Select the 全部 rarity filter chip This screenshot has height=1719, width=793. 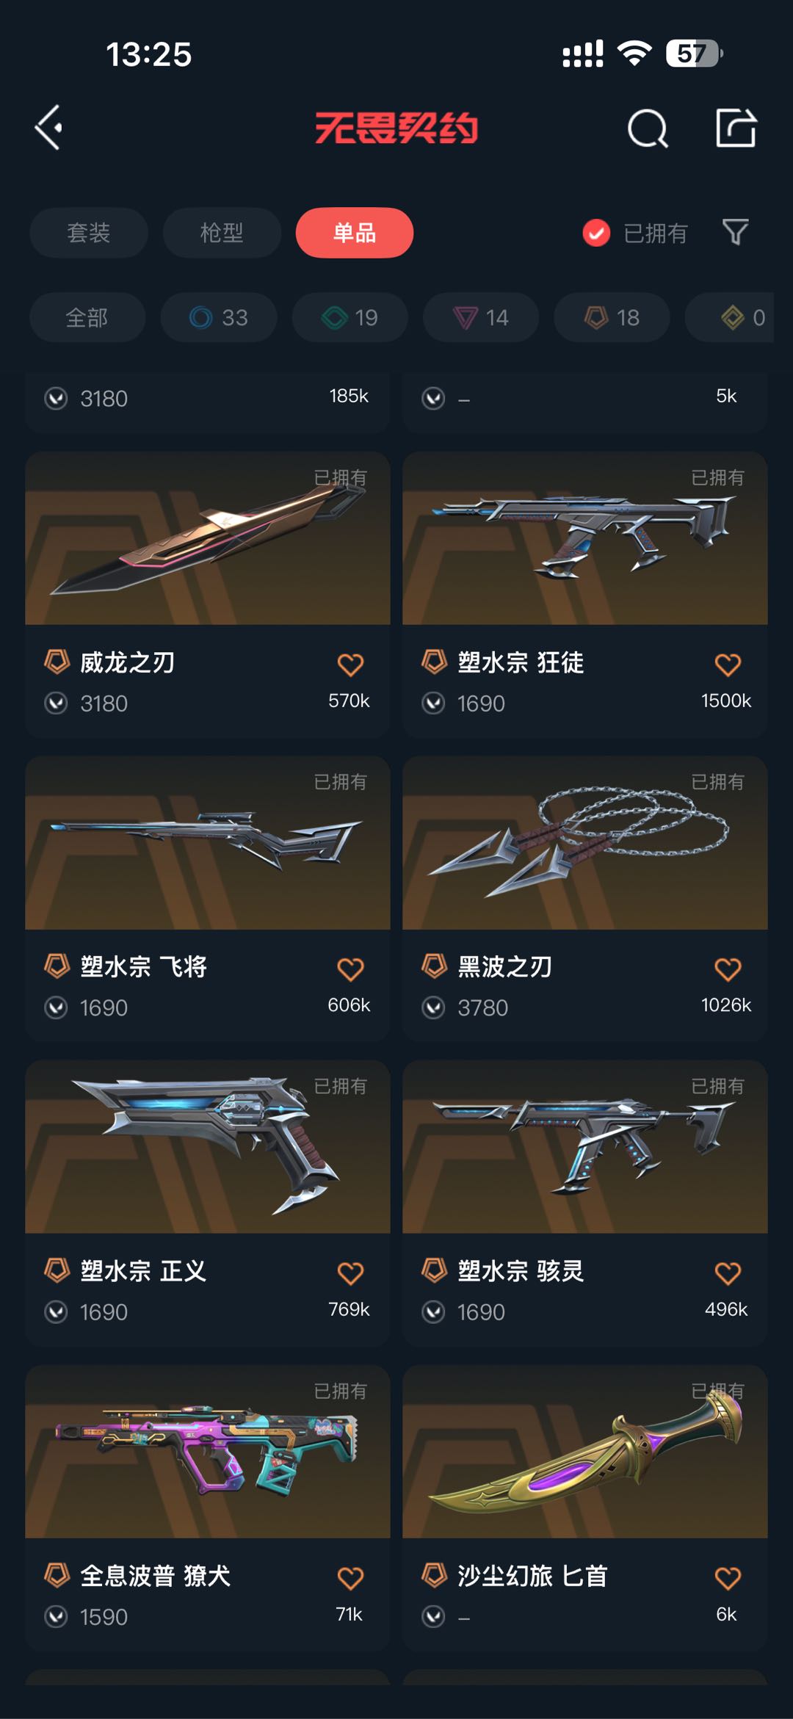pos(87,317)
